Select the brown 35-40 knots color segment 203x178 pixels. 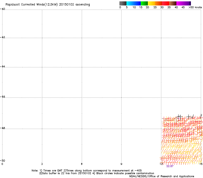tap(173, 3)
